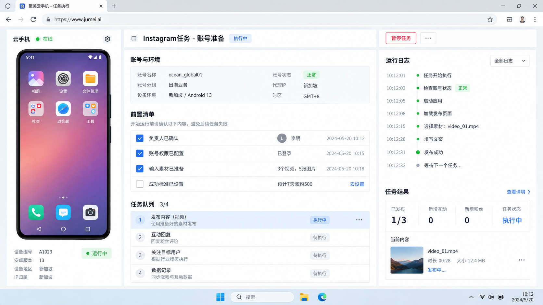Click the video_01.mp4 thumbnail image
The width and height of the screenshot is (543, 305).
pyautogui.click(x=407, y=260)
